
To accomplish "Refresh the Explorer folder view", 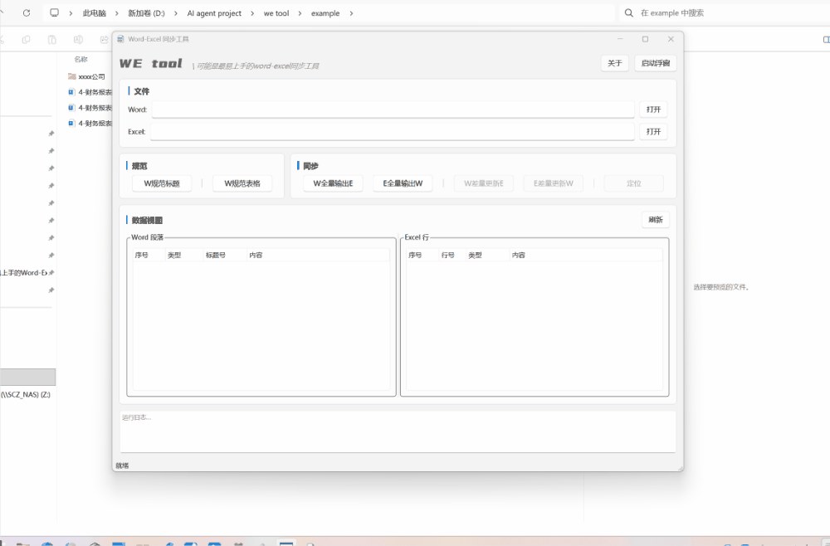I will pos(27,13).
